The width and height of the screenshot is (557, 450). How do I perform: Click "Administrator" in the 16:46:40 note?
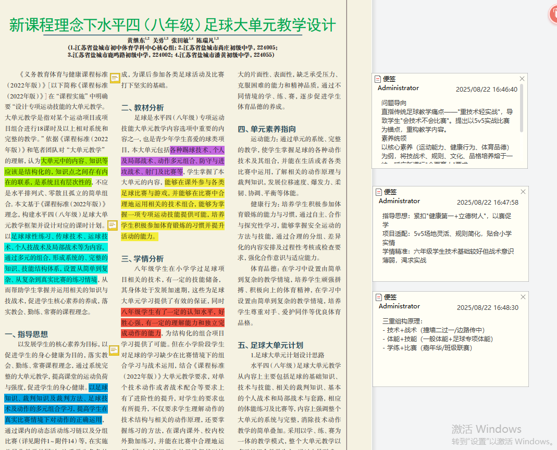tap(398, 87)
